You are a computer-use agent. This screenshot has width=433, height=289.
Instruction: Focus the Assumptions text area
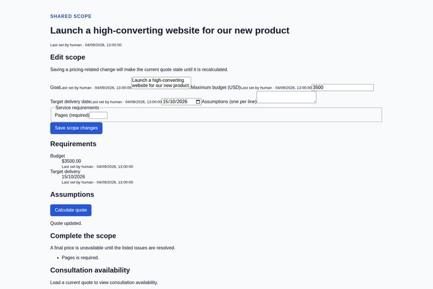(x=286, y=97)
